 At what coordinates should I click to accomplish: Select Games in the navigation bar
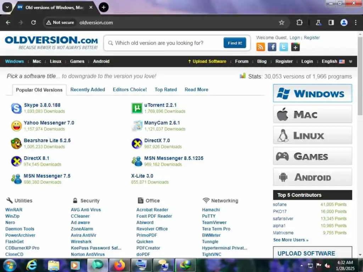(x=77, y=62)
